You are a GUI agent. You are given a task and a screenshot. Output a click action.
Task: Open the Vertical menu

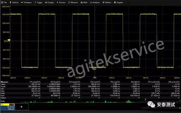point(14,2)
